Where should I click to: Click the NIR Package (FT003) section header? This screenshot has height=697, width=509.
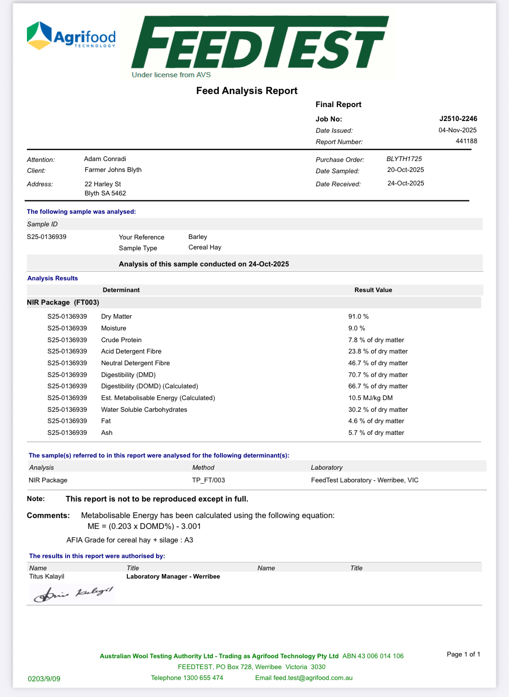click(63, 302)
